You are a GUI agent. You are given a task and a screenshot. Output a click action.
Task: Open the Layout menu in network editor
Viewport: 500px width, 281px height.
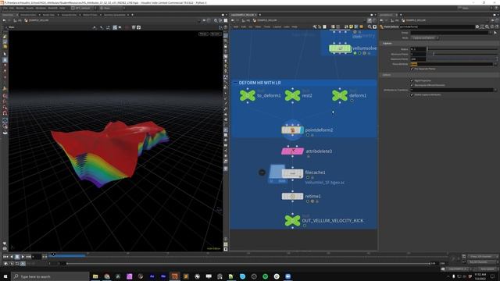pyautogui.click(x=277, y=27)
